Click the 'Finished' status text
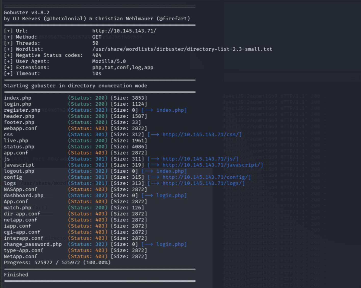Viewport: 361px width, 288px height. click(x=16, y=275)
